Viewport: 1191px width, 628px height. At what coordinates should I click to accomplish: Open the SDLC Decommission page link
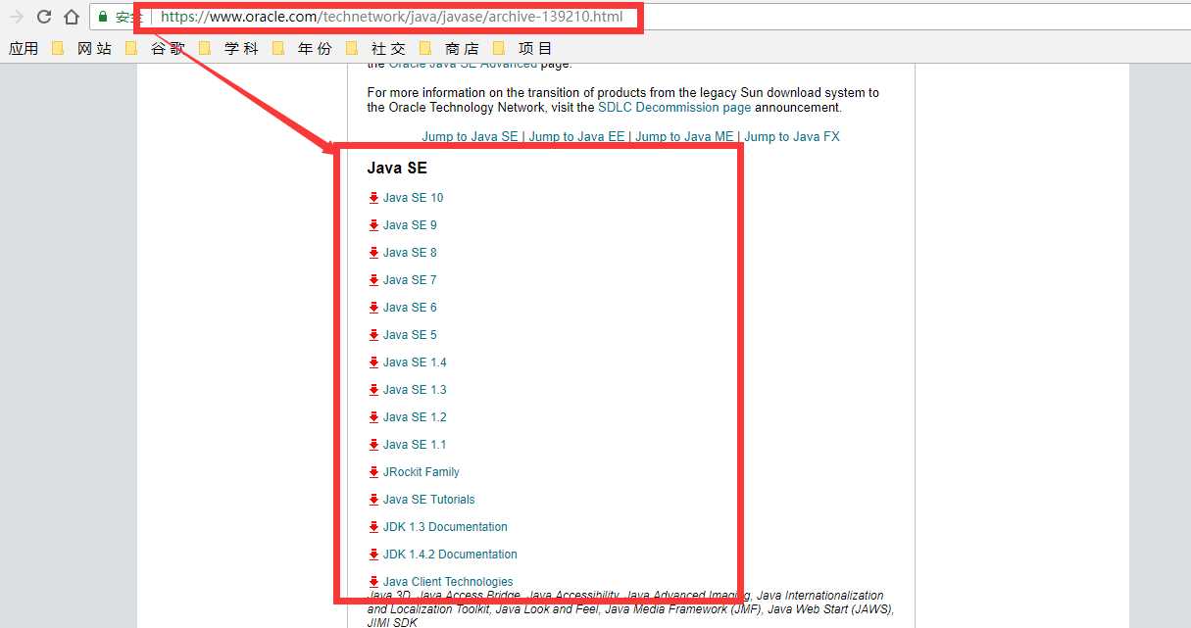tap(674, 108)
